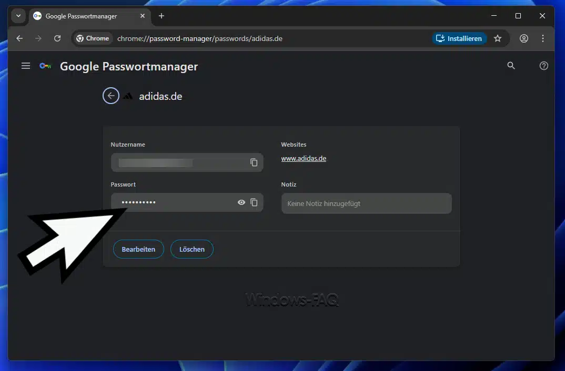Viewport: 565px width, 371px height.
Task: Open the www.adidas.de website link
Action: (x=304, y=158)
